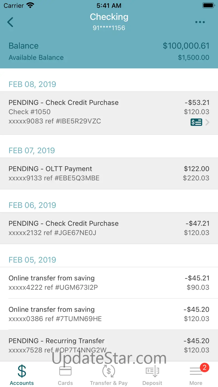Select Online transfer ref #7TUMN69HE
This screenshot has width=218, height=387.
point(109,314)
